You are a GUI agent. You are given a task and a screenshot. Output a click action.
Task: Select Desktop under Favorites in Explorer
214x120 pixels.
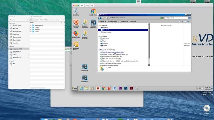pyautogui.click(x=104, y=28)
